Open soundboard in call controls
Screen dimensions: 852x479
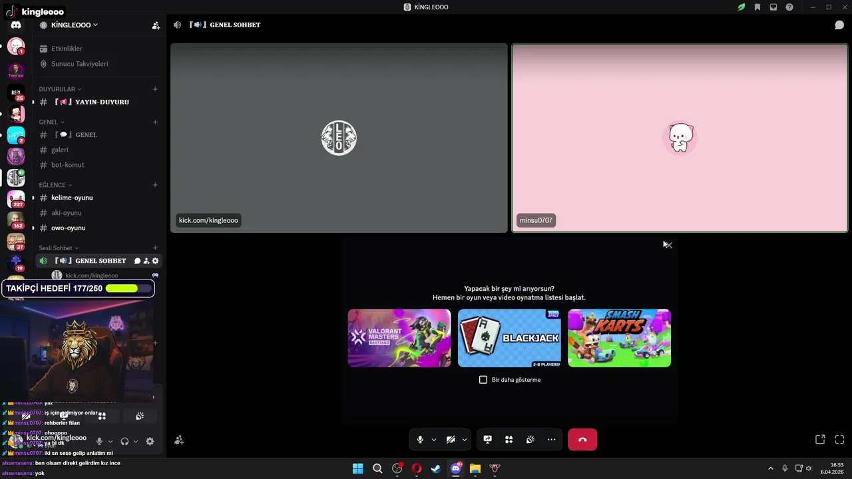pyautogui.click(x=531, y=440)
